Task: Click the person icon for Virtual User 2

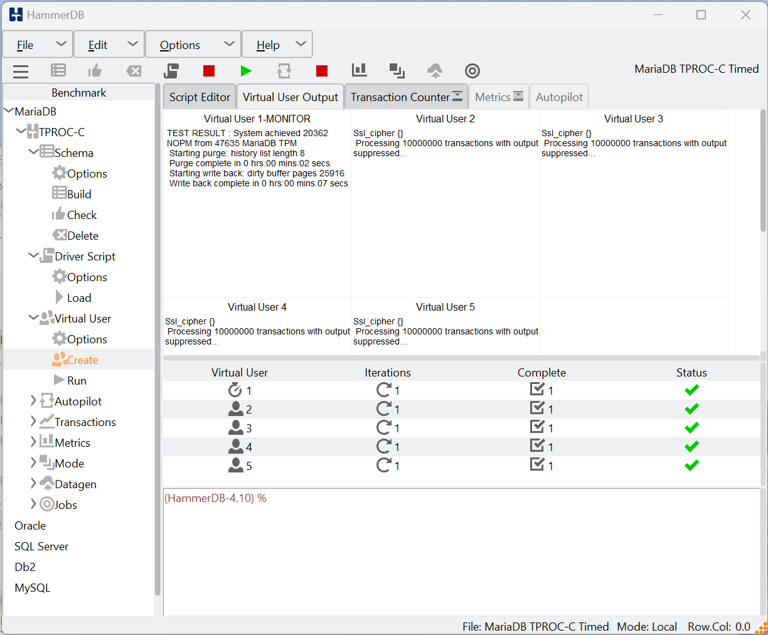Action: coord(236,409)
